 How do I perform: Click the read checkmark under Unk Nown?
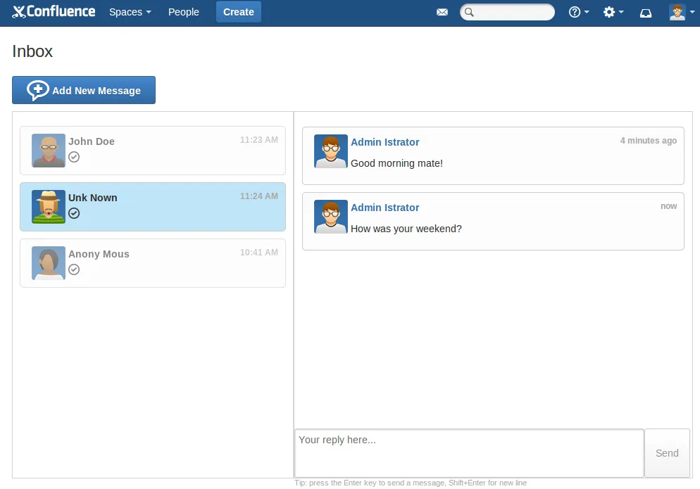pyautogui.click(x=74, y=213)
